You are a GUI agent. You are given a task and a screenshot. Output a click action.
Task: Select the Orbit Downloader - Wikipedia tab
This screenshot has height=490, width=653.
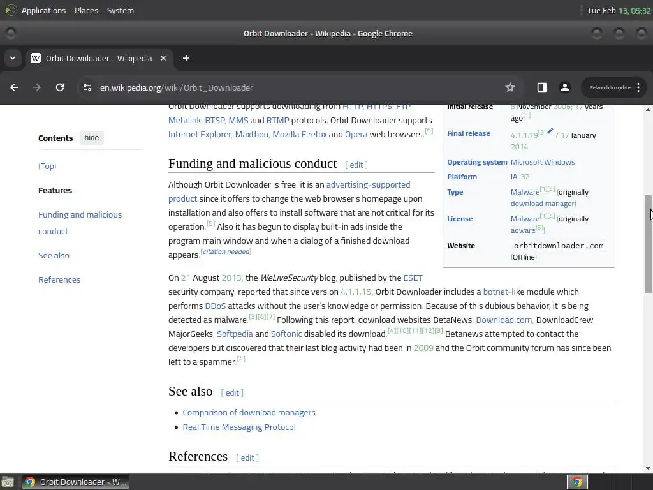tap(99, 58)
